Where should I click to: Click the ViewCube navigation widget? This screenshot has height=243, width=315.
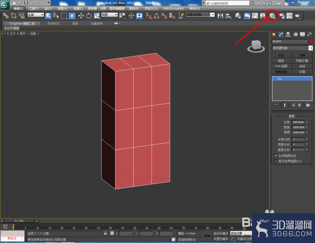[x=256, y=46]
